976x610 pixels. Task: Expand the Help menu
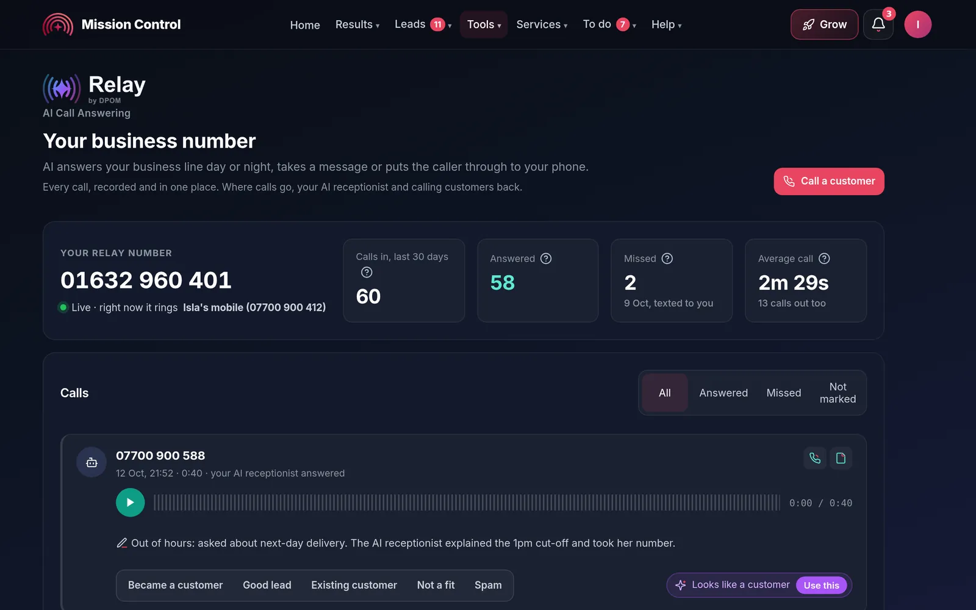tap(666, 24)
